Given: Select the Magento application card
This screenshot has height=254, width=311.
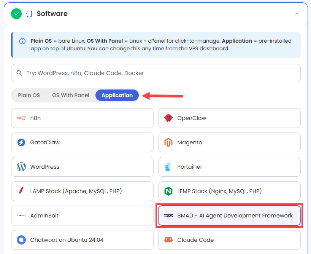Looking at the screenshot, I should (230, 142).
